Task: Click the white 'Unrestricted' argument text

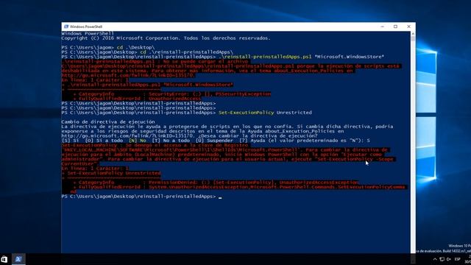Action: pos(294,113)
